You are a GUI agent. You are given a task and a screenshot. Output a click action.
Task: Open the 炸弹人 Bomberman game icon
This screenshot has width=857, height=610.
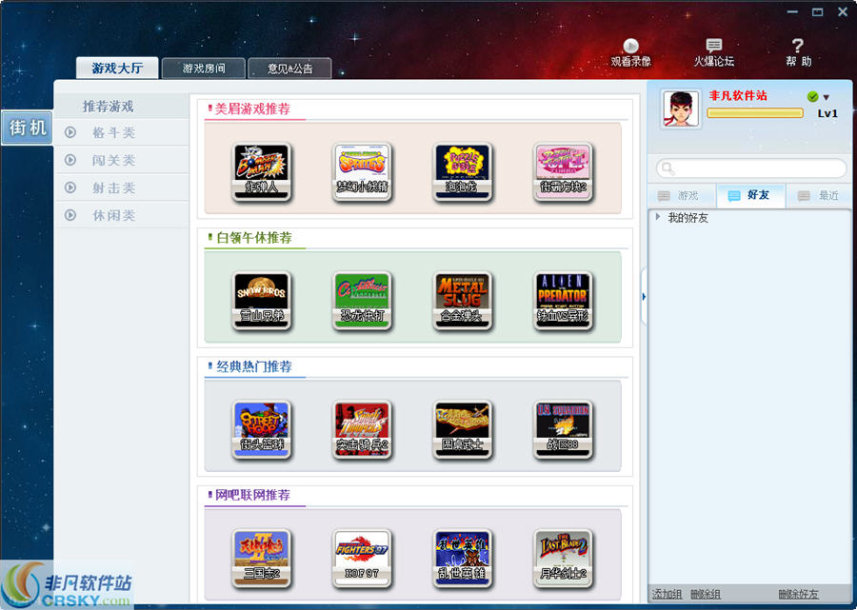pos(261,171)
